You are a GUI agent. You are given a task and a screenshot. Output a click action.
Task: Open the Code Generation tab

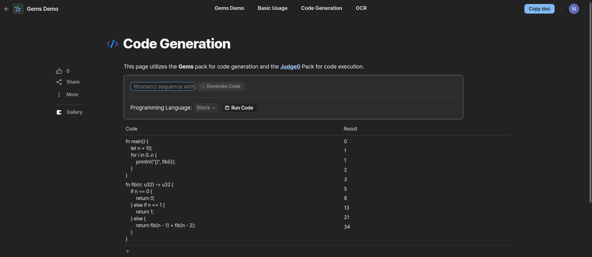[x=321, y=8]
